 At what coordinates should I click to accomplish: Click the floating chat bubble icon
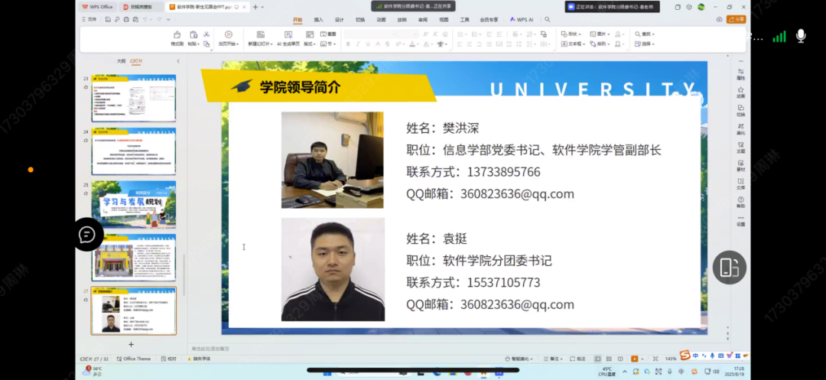coord(87,235)
